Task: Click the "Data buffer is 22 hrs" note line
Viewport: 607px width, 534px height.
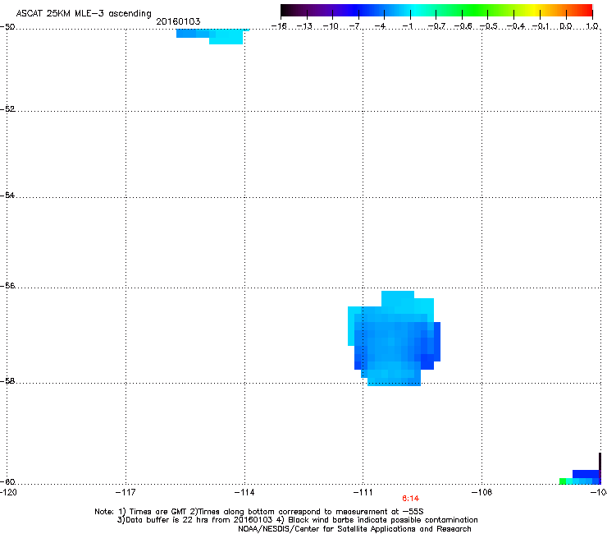Action: (x=297, y=520)
